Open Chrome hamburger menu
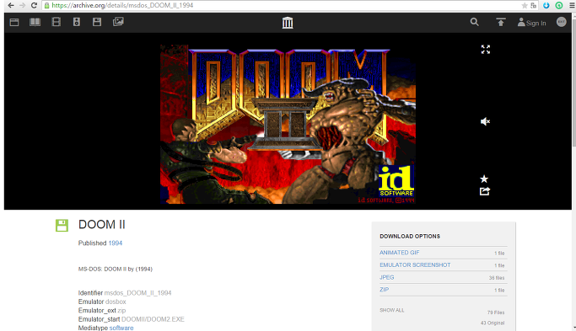 coord(572,6)
